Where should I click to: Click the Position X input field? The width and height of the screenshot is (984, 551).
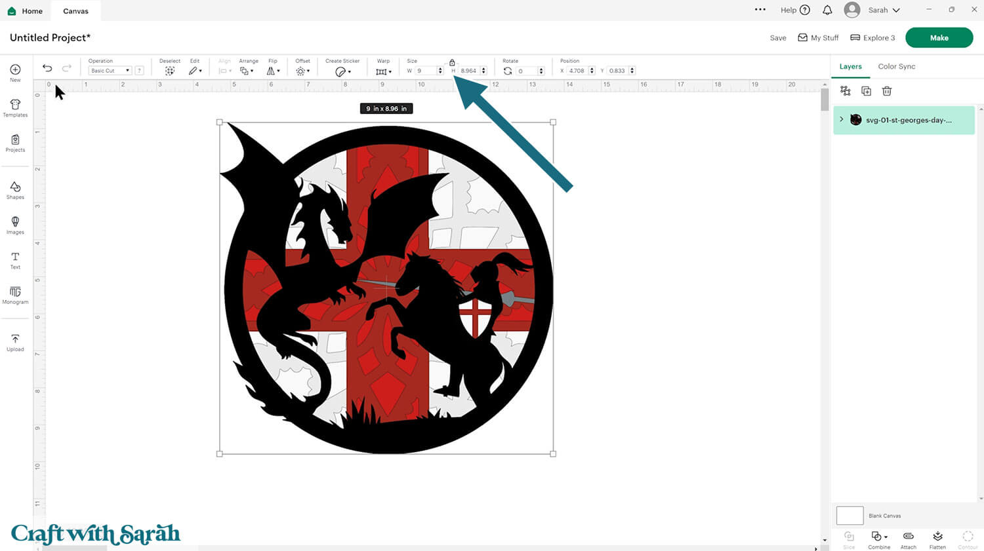click(577, 71)
